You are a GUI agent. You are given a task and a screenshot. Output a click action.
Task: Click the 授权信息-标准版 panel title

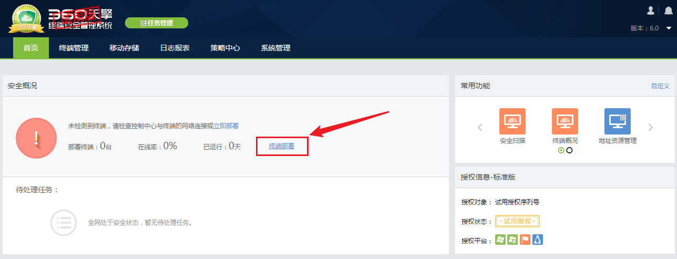pyautogui.click(x=488, y=177)
